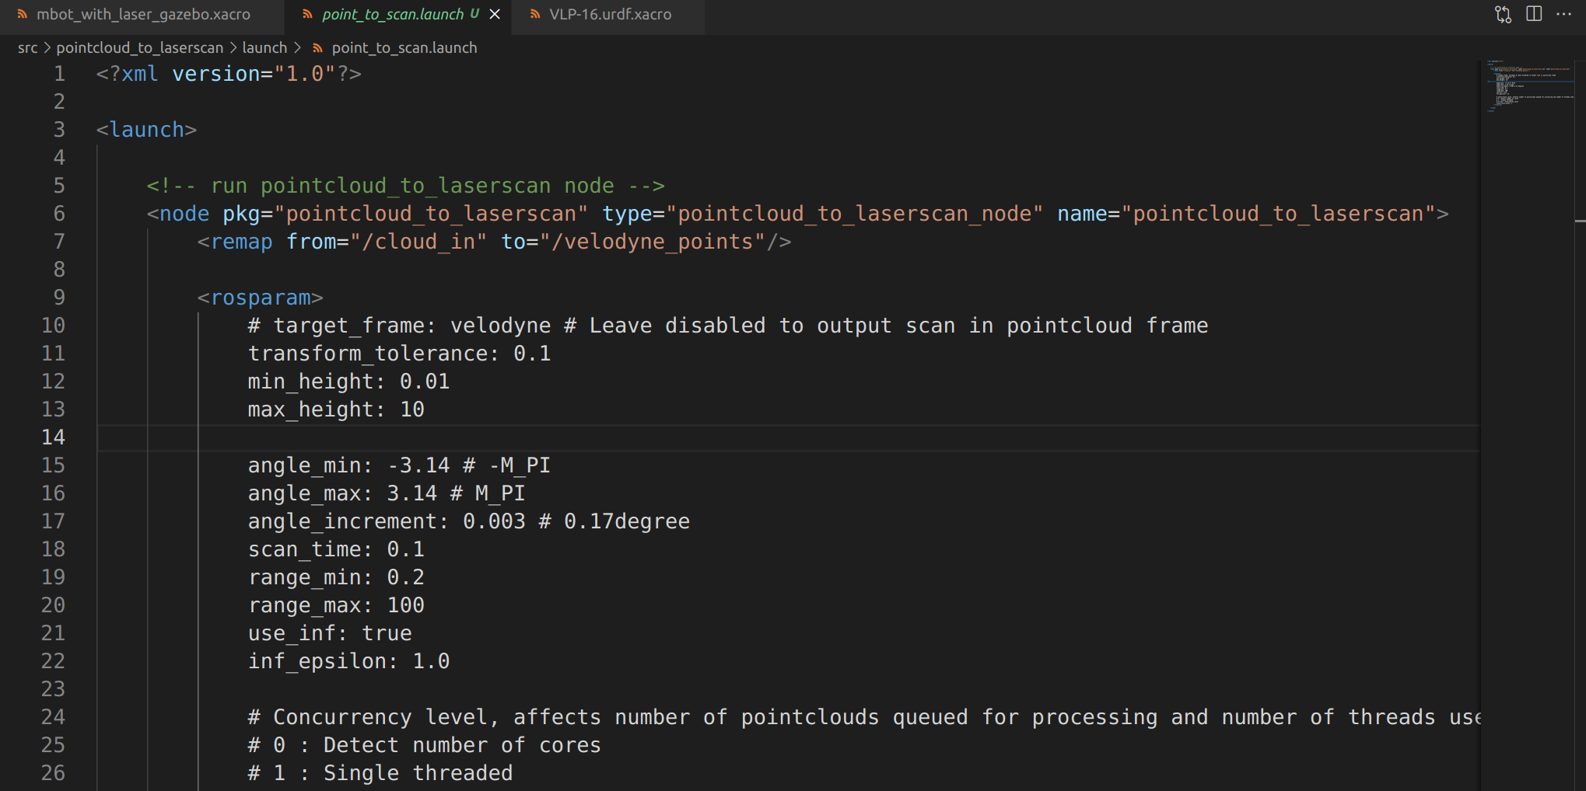Split the editor right
This screenshot has height=791, width=1586.
(x=1534, y=14)
